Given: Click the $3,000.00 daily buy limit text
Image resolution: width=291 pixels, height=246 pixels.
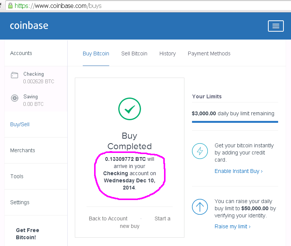Looking at the screenshot, I should click(233, 113).
